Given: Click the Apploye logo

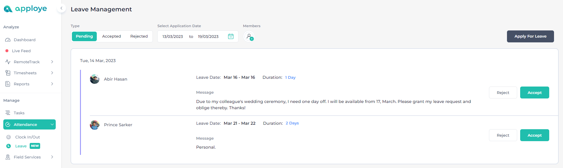Looking at the screenshot, I should pos(25,9).
